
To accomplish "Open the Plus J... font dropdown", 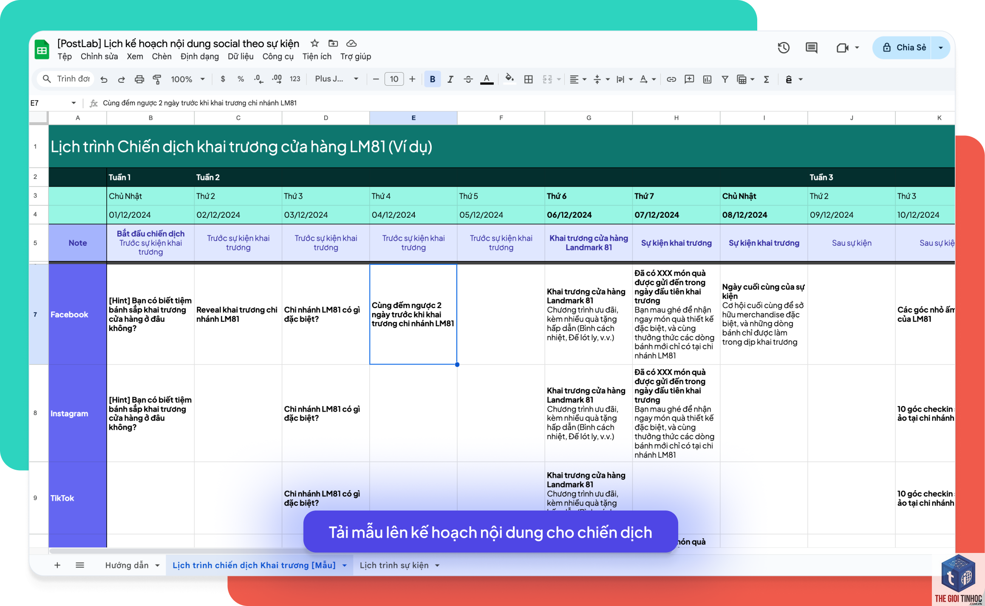I will [336, 79].
